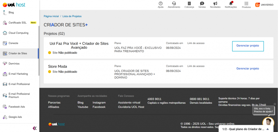Viewport: 278px width, 132px height.
Task: Open the footer Blog link
Action: click(80, 103)
